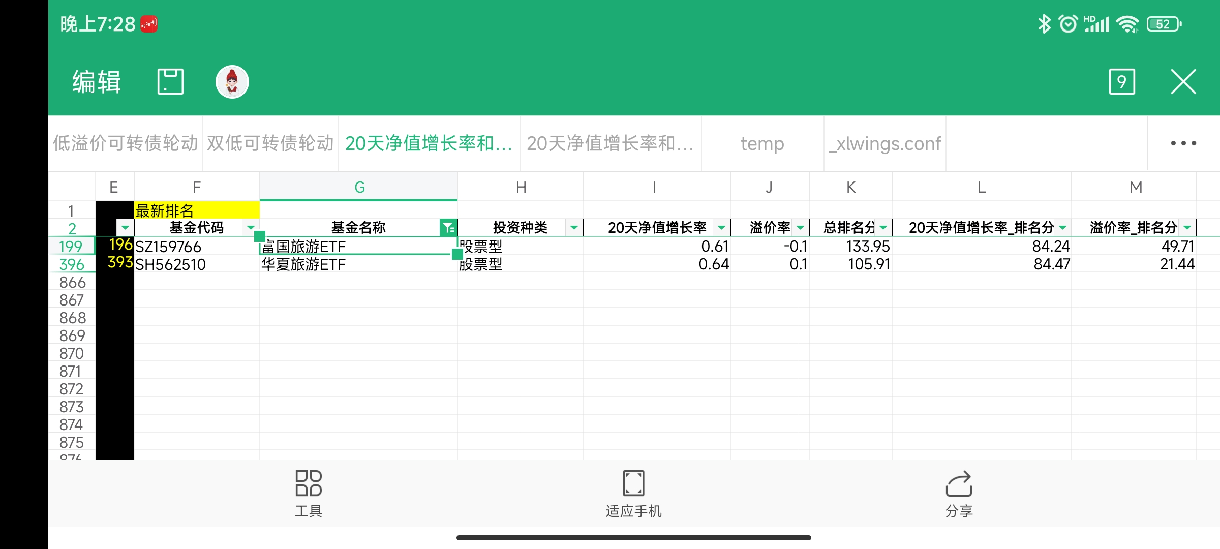Switch to the temp sheet tab
Image resolution: width=1220 pixels, height=549 pixels.
[762, 143]
